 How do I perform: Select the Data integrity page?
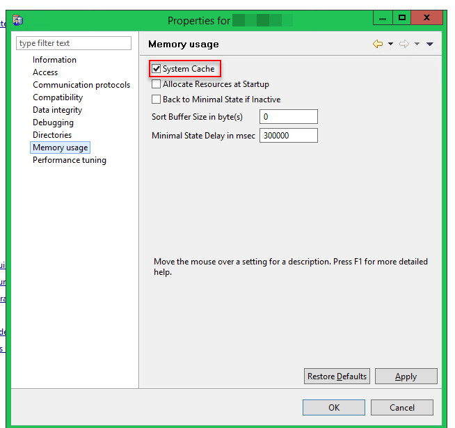pos(57,110)
